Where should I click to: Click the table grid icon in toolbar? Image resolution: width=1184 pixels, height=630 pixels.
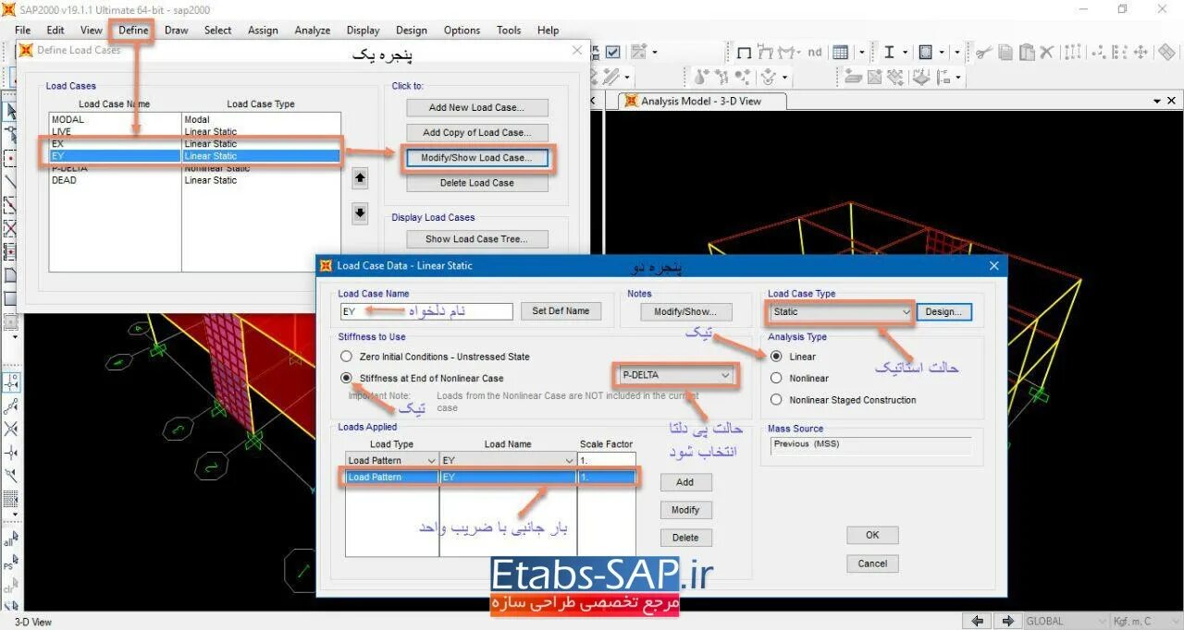pos(840,53)
